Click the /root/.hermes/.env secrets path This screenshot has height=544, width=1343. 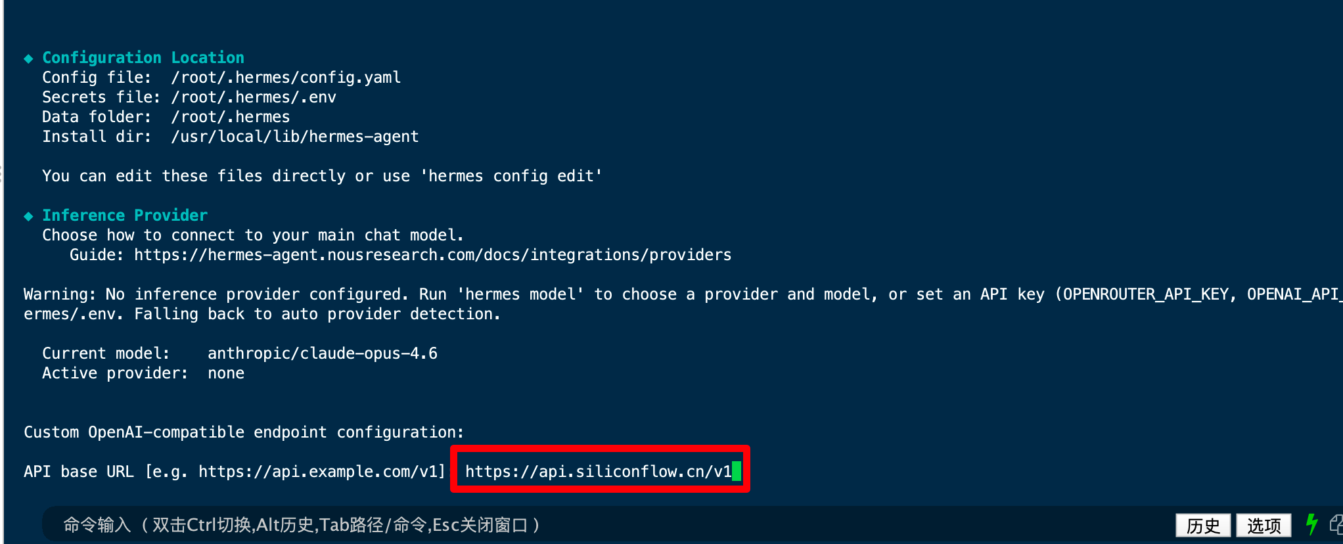coord(254,97)
